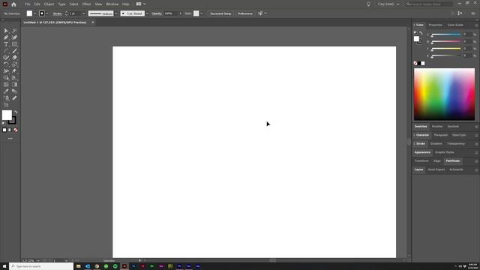Set None mode button in toolbar
This screenshot has height=270, width=480.
(x=16, y=130)
